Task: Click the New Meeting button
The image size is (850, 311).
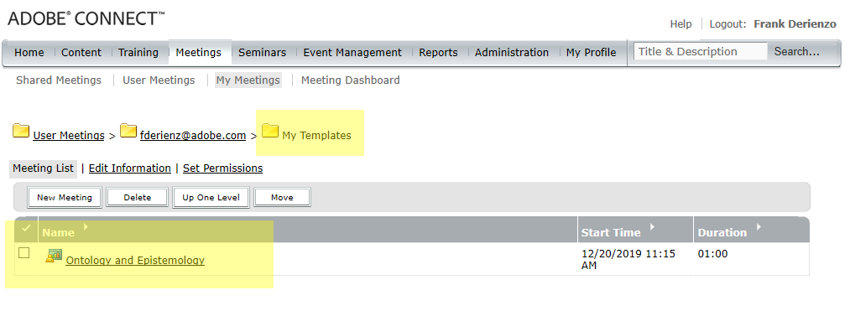Action: 65,198
